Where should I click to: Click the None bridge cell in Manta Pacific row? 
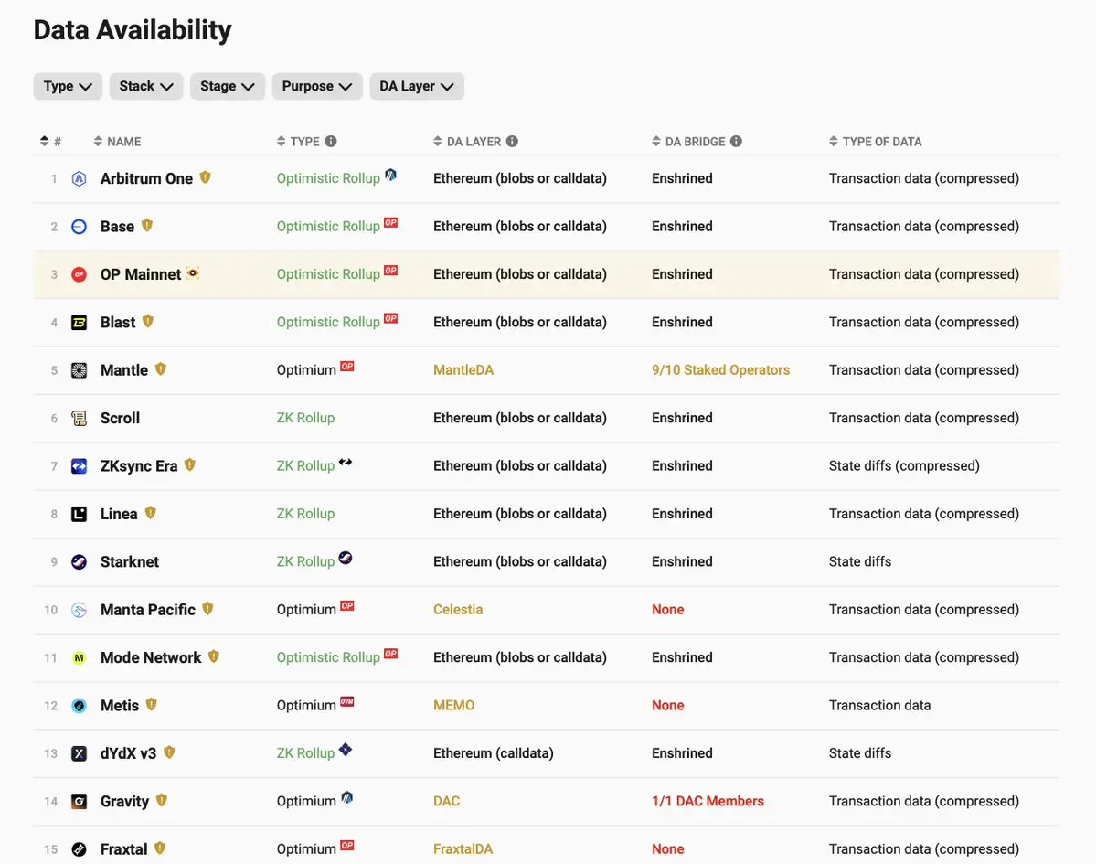point(667,610)
